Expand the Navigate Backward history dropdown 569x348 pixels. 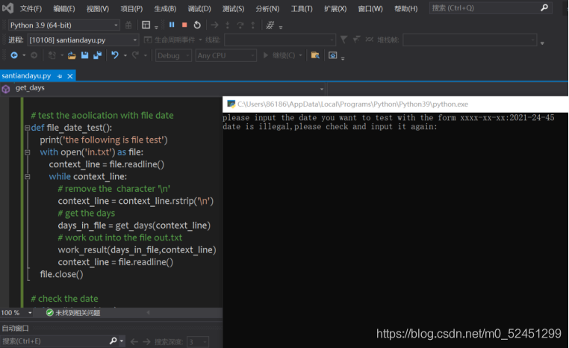(24, 55)
